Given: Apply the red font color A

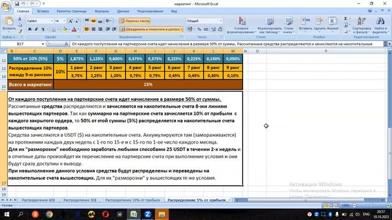Looking at the screenshot, I should coord(74,29).
